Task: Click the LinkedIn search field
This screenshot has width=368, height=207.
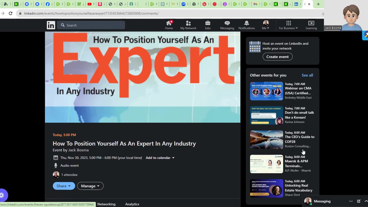Action: pyautogui.click(x=91, y=25)
